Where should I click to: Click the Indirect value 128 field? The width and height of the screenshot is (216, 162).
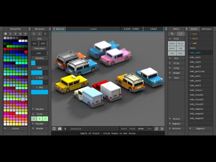[x=39, y=53]
